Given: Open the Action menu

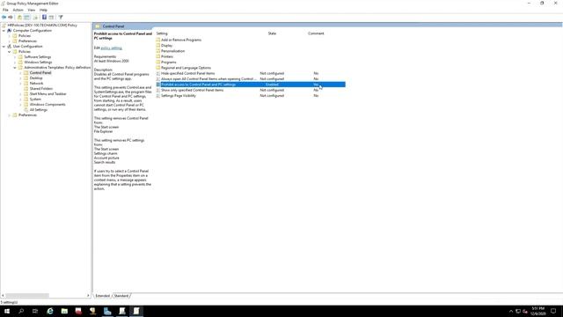Looking at the screenshot, I should (x=18, y=10).
